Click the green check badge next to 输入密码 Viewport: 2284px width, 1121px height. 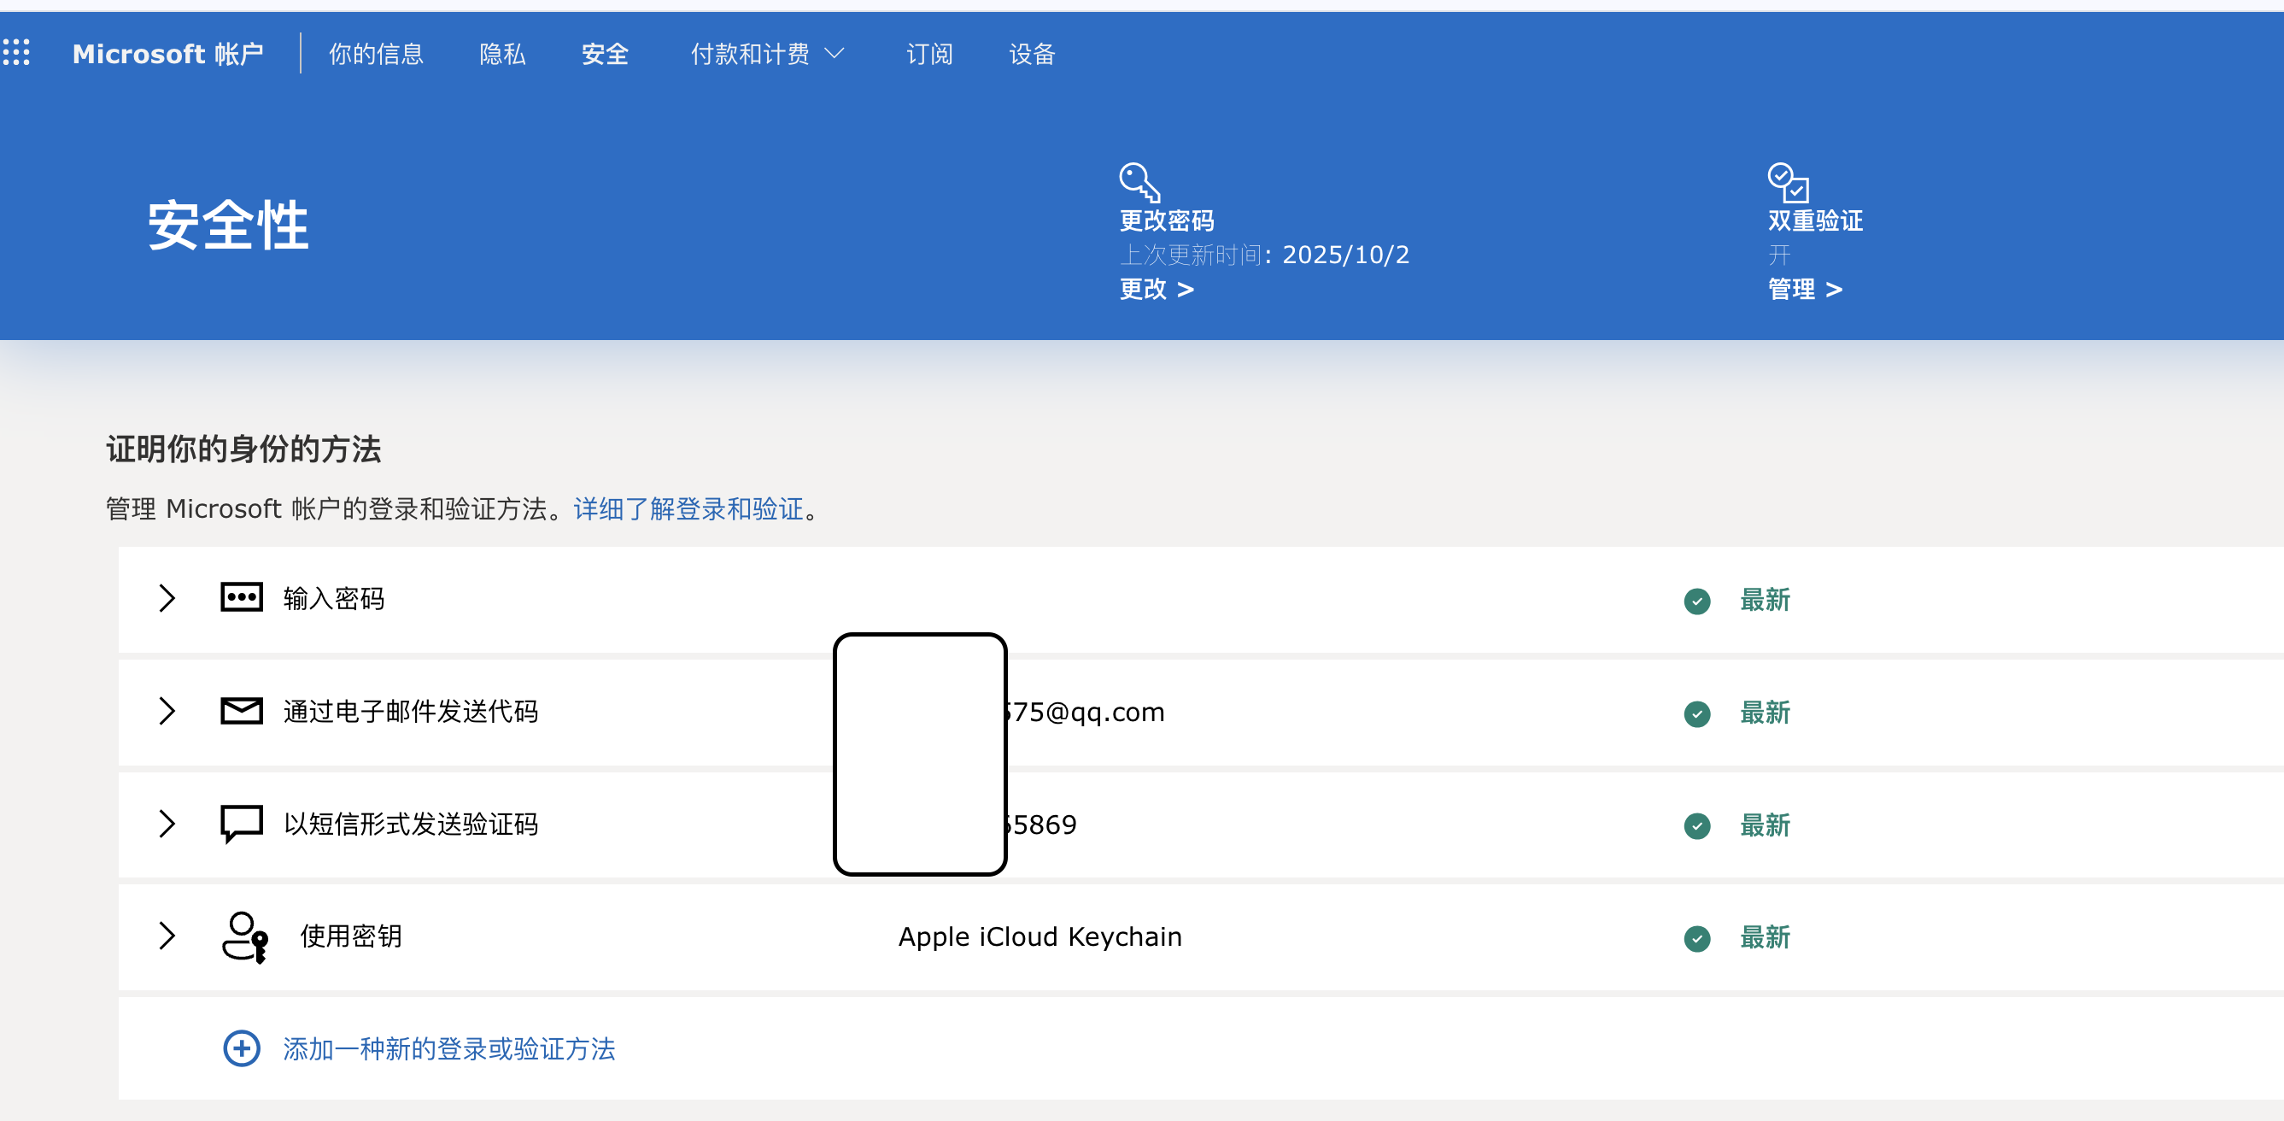[1696, 602]
